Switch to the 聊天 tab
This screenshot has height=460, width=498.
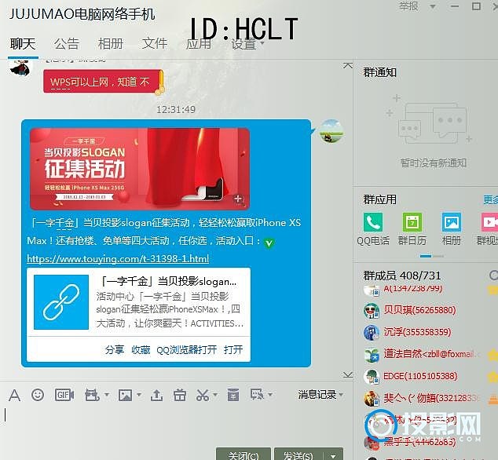[23, 44]
